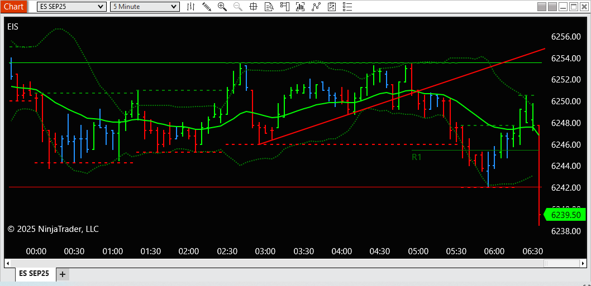This screenshot has height=286, width=591.
Task: Select the pencil drawing tools icon
Action: point(207,6)
